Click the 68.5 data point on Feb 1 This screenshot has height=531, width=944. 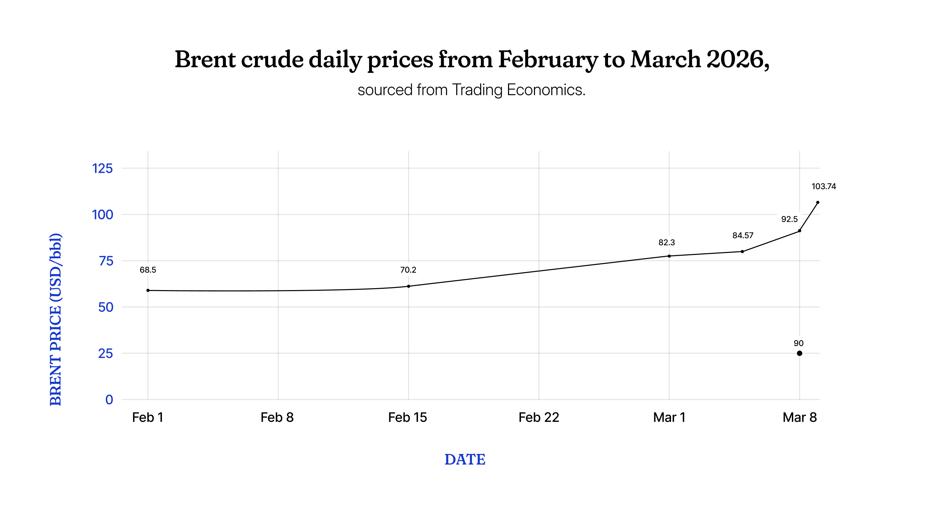[x=148, y=290]
